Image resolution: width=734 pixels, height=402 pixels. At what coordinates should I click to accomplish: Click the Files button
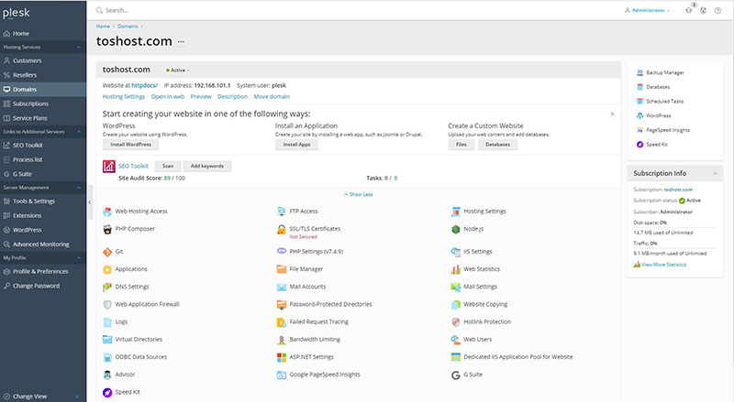pyautogui.click(x=462, y=145)
